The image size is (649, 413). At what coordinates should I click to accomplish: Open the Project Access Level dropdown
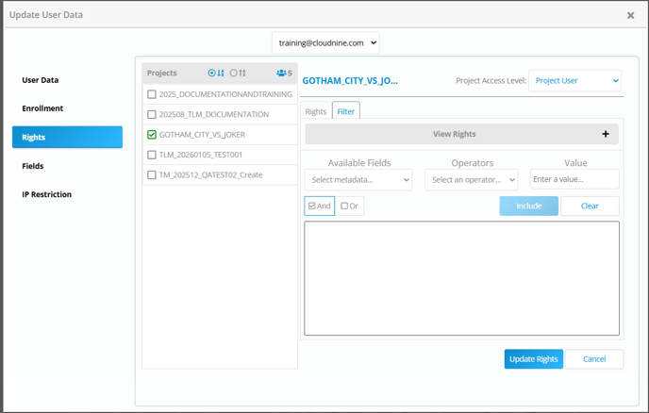[574, 81]
